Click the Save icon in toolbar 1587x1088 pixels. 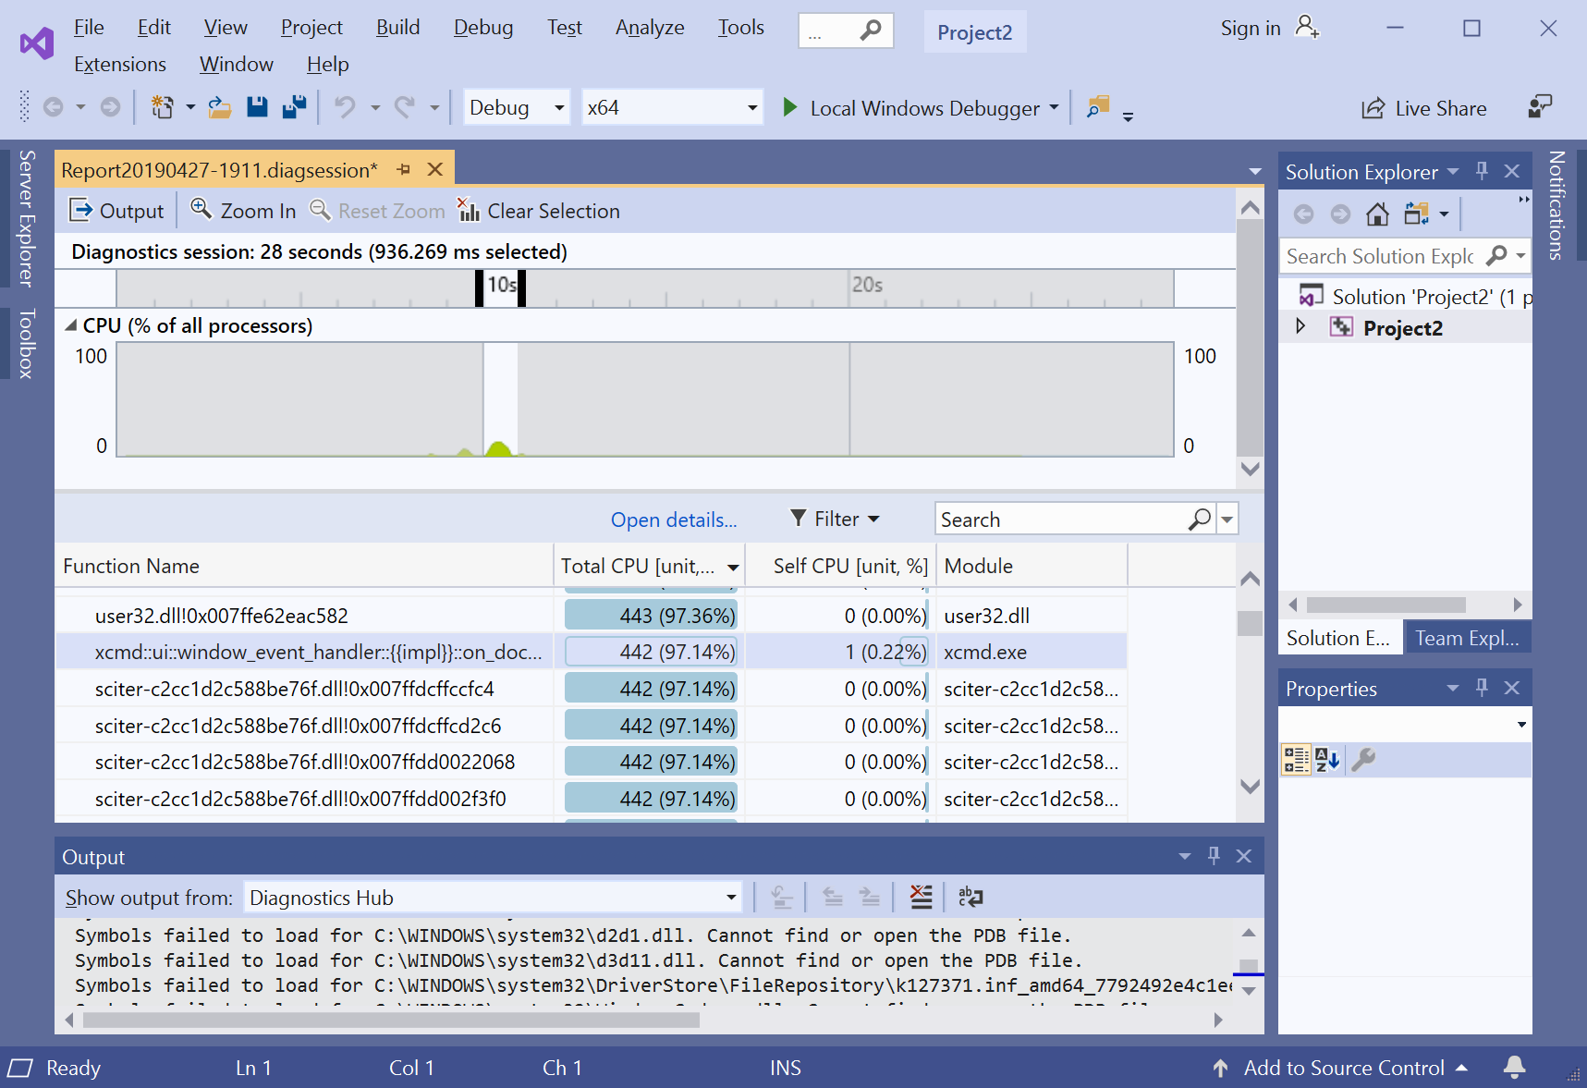coord(257,107)
